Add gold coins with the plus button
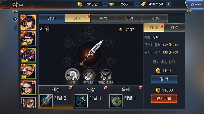 pos(105,4)
